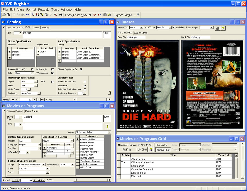Expand the Sides dropdown showing One
Image resolution: width=247 pixels, height=191 pixels.
pyautogui.click(x=36, y=85)
